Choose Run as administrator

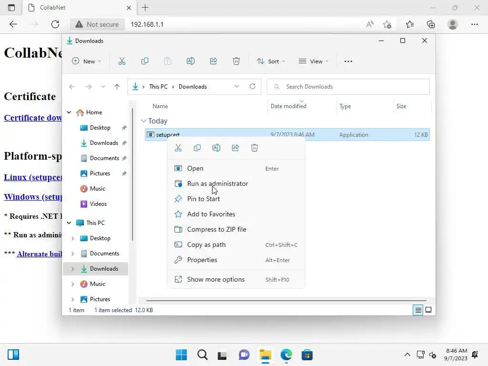(236, 183)
